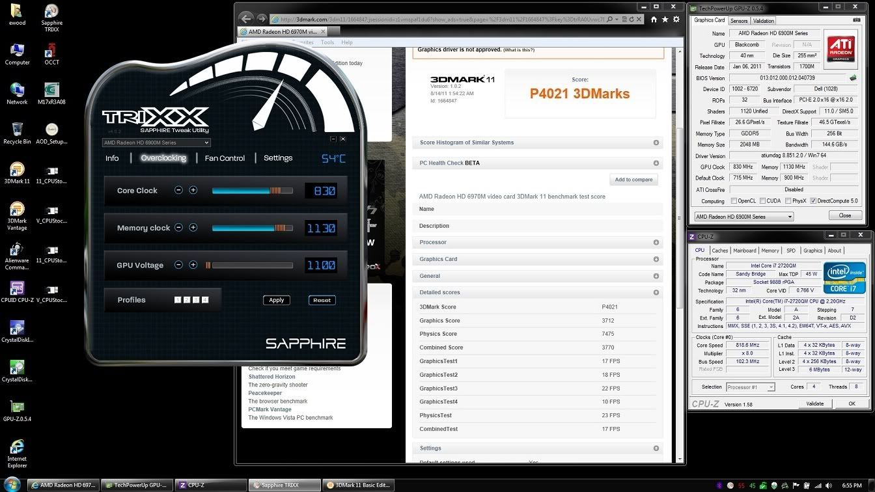Expand the Settings section on 3DMark page
Screen dimensions: 875x492
656,448
